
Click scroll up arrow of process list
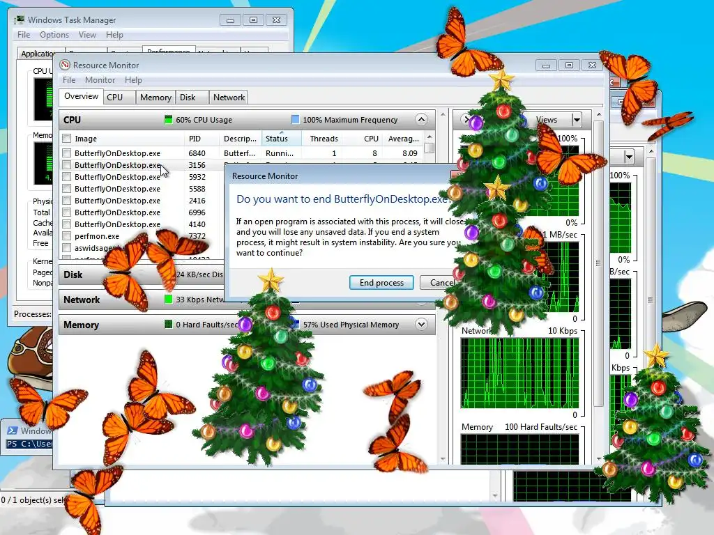coord(430,137)
